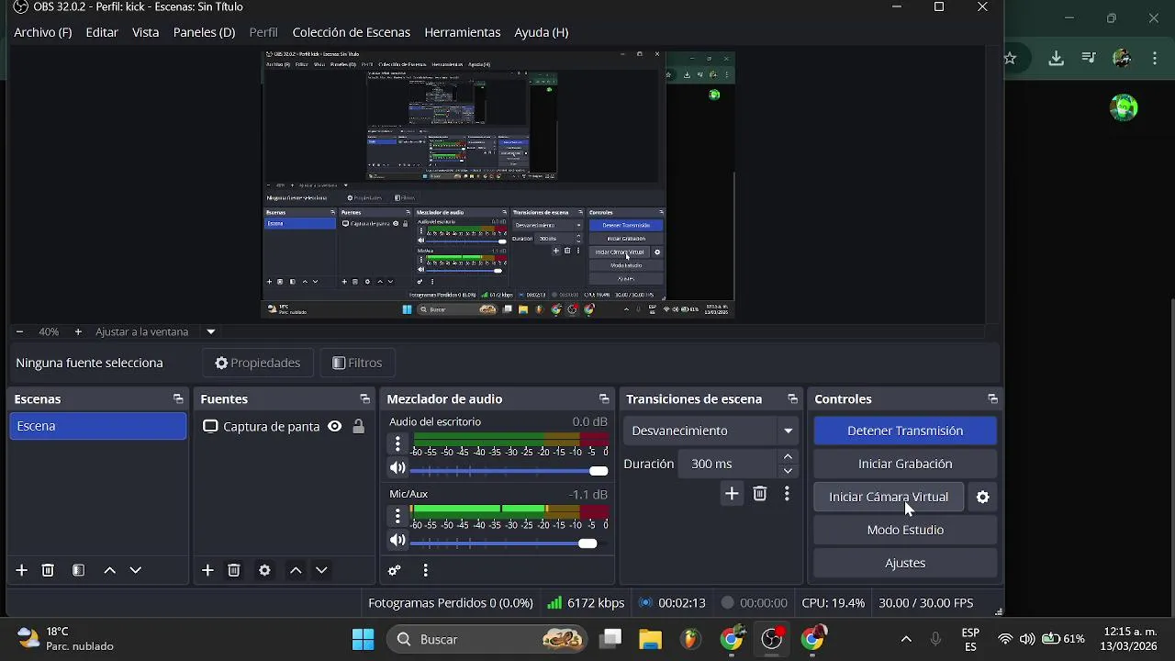Click Iniciar Grabación button
1175x661 pixels.
pos(905,464)
